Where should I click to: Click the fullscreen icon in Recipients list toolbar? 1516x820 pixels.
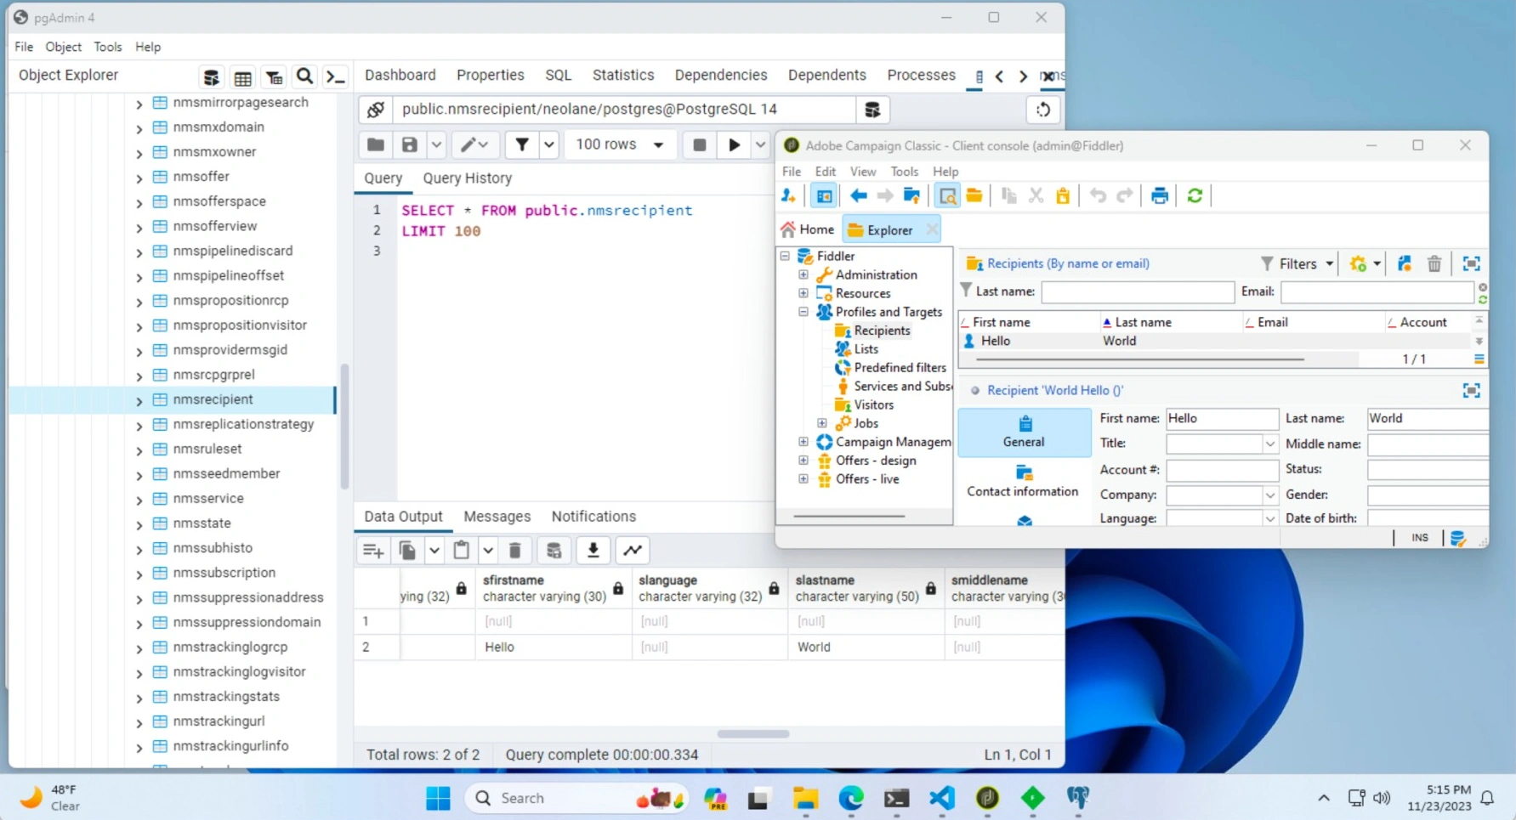click(x=1472, y=264)
